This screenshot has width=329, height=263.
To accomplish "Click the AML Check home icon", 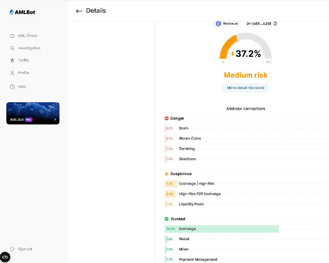I will coord(12,36).
